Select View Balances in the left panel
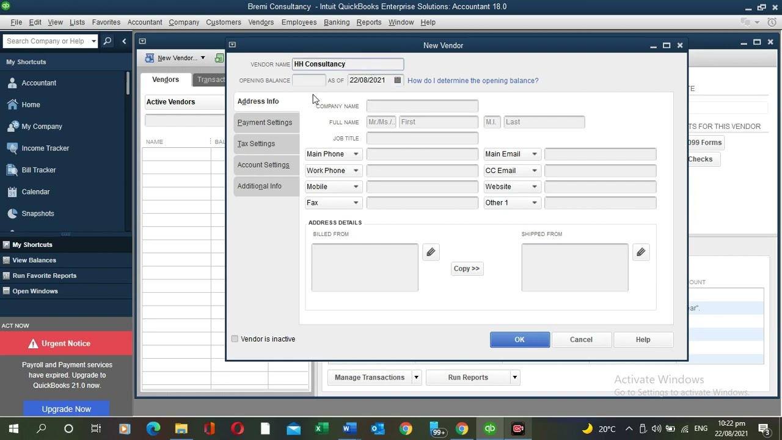Screen dimensions: 782x440 (x=34, y=260)
